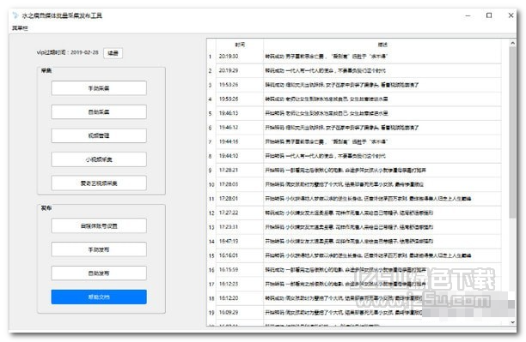Select the log row timed 20:19:29

click(x=354, y=70)
